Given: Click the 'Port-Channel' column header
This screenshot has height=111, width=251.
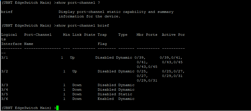Looking at the screenshot, I should [38, 35].
